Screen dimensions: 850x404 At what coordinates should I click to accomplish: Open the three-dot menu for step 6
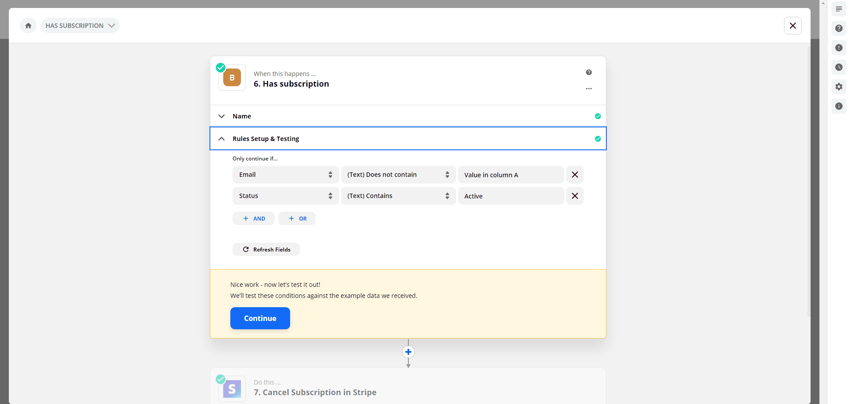click(589, 88)
